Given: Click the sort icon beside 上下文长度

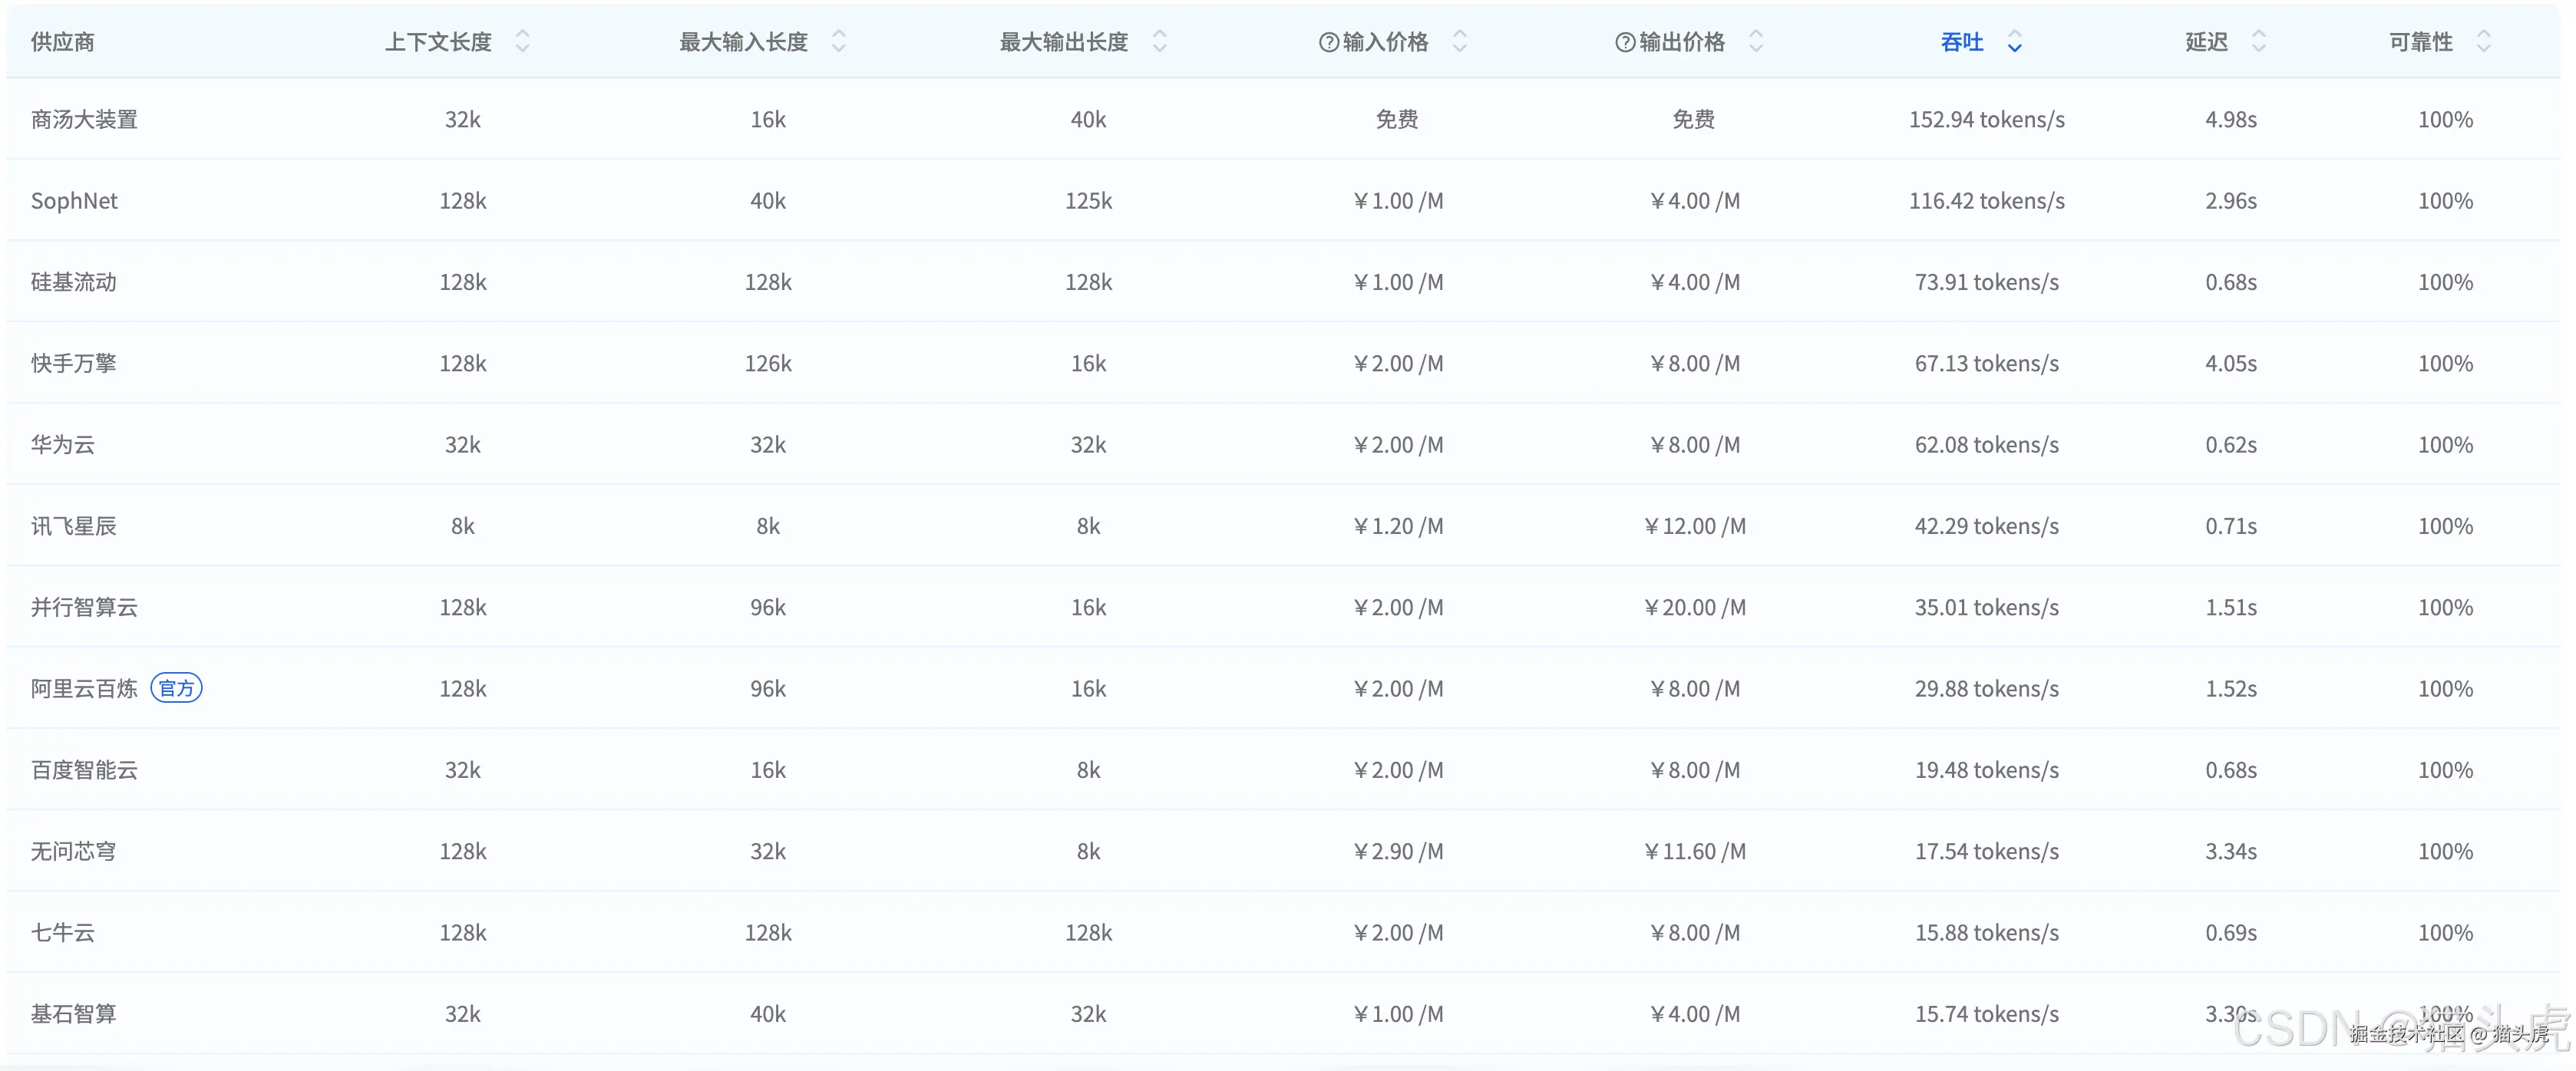Looking at the screenshot, I should pyautogui.click(x=522, y=41).
